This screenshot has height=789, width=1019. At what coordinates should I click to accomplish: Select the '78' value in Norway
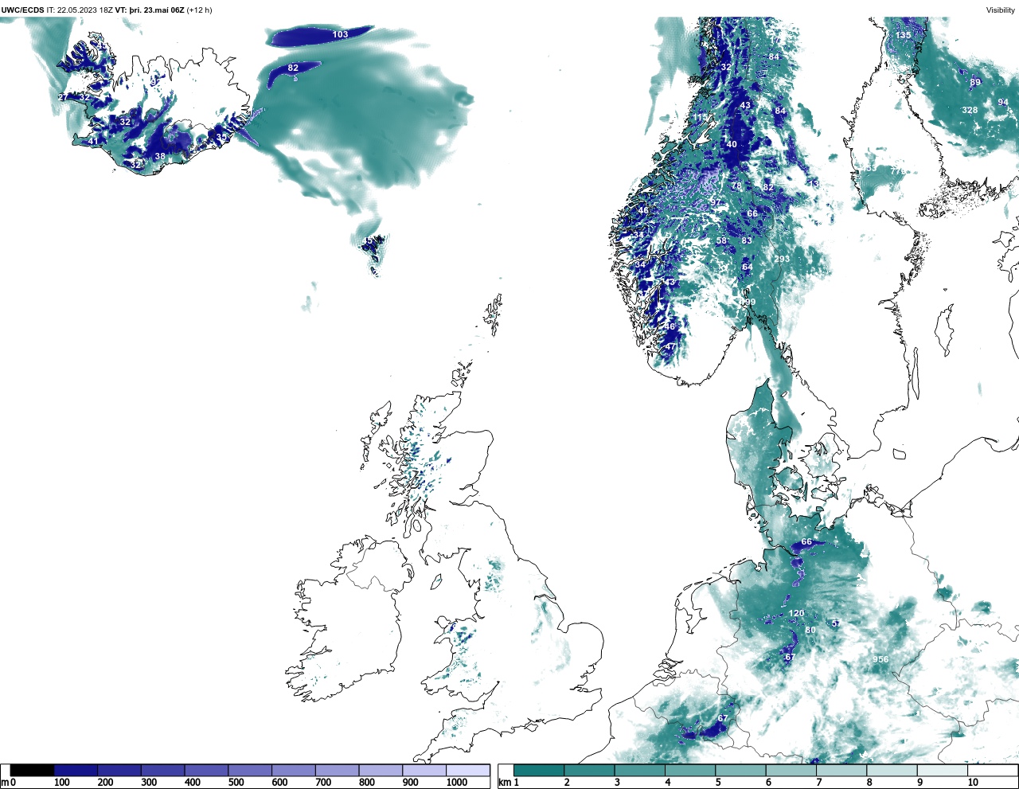click(736, 186)
